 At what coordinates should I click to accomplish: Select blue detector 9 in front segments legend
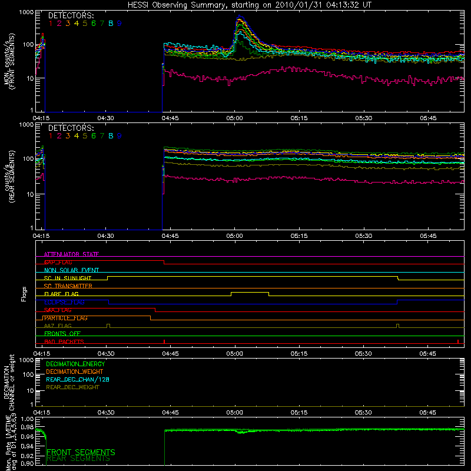coord(120,24)
